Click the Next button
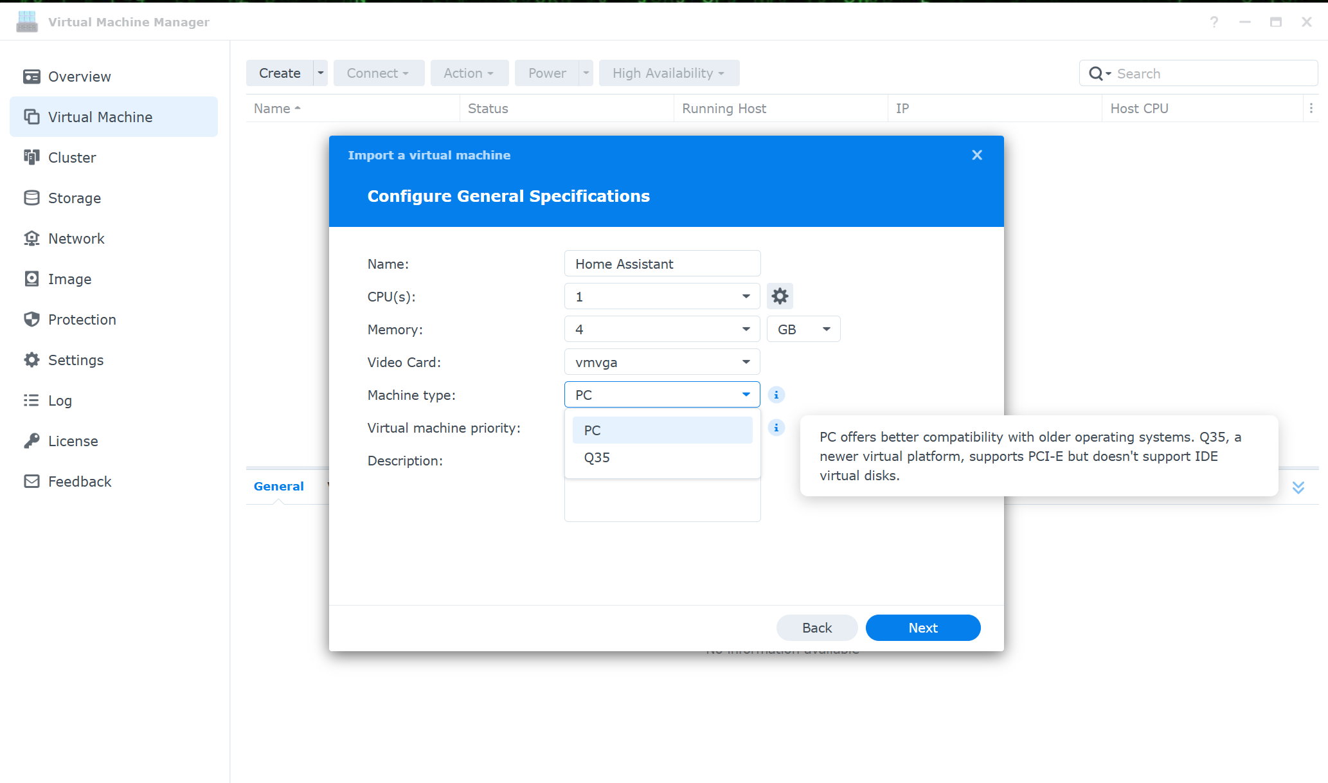Viewport: 1328px width, 783px height. click(x=923, y=627)
